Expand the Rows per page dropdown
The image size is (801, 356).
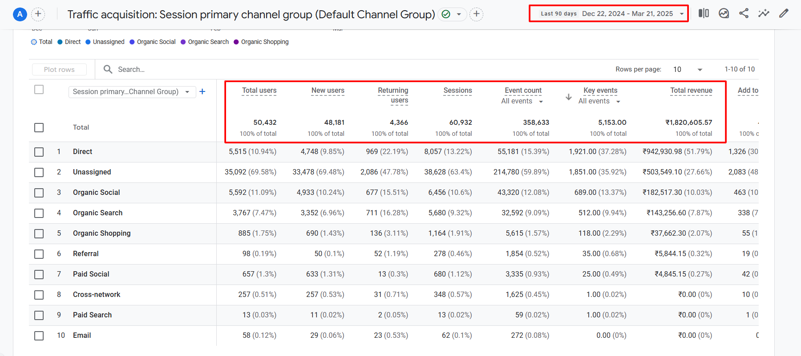tap(688, 69)
